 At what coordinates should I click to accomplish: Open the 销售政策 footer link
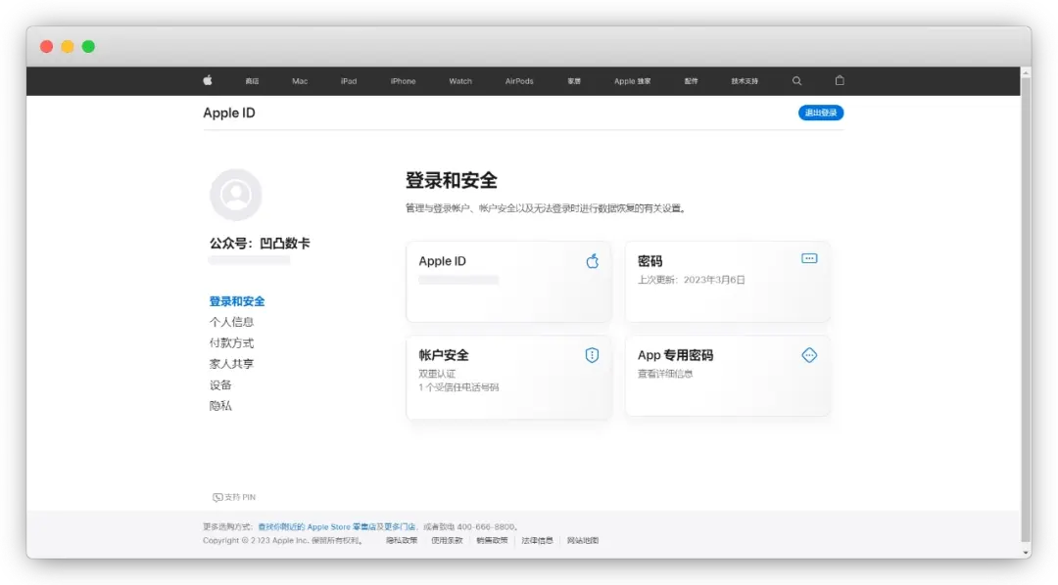pos(492,541)
